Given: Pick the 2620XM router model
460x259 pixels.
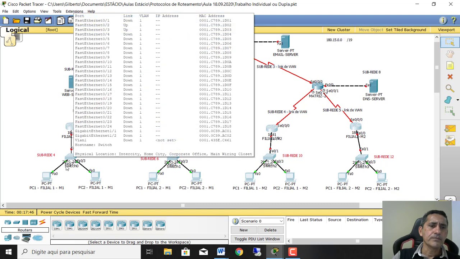Looking at the screenshot, I should pyautogui.click(x=83, y=225).
